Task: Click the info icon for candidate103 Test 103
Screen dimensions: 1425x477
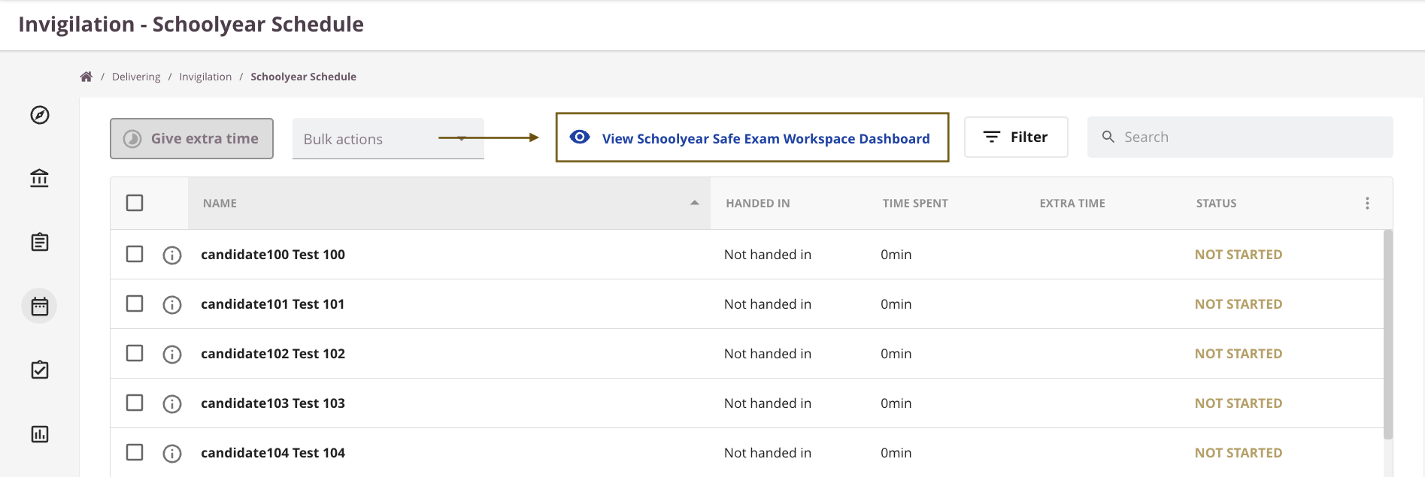Action: point(172,404)
